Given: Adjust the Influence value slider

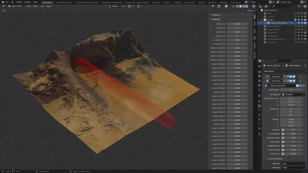Looking at the screenshot, I should click(293, 130).
